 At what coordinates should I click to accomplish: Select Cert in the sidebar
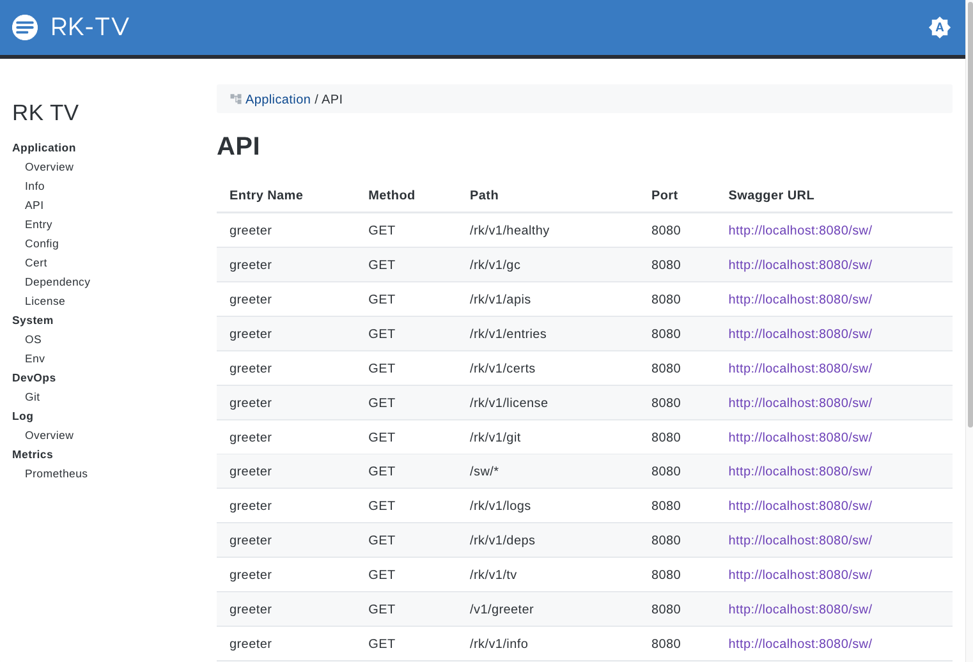coord(36,263)
